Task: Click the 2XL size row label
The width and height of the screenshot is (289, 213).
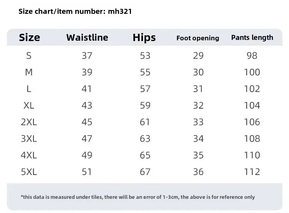Action: [x=29, y=122]
